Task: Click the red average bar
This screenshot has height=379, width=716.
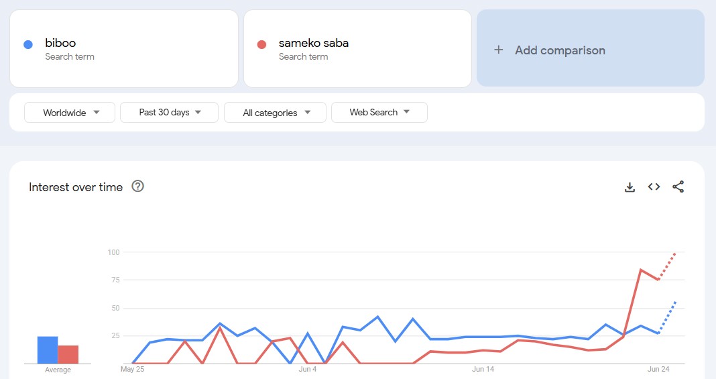Action: pos(68,354)
